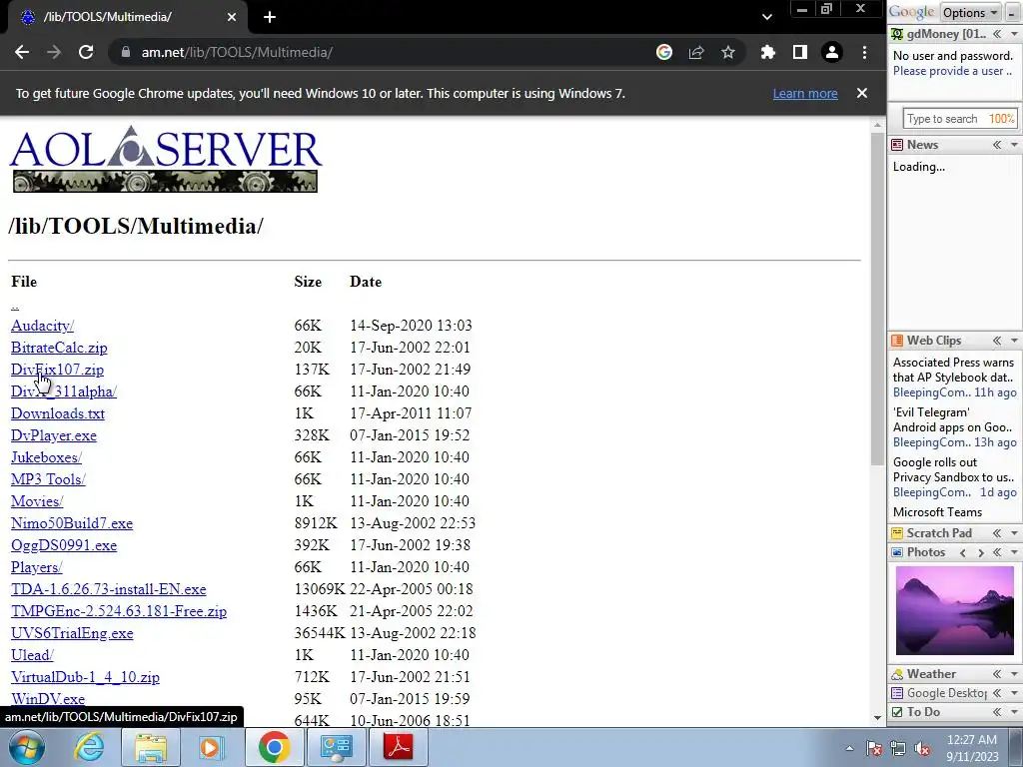Image resolution: width=1023 pixels, height=767 pixels.
Task: Expand the Weather gadget double chevron
Action: 997,674
